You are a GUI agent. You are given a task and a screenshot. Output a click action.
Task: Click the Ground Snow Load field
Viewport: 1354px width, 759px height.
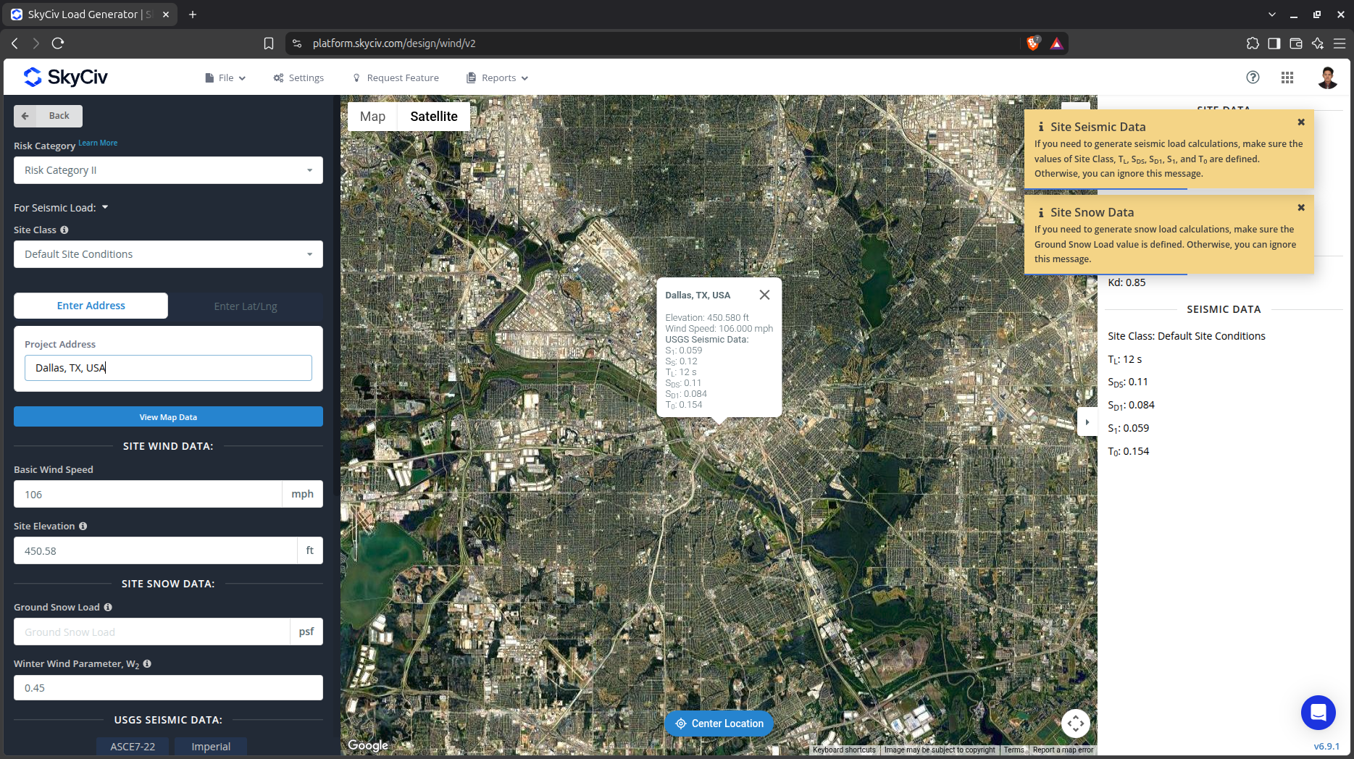click(x=151, y=632)
